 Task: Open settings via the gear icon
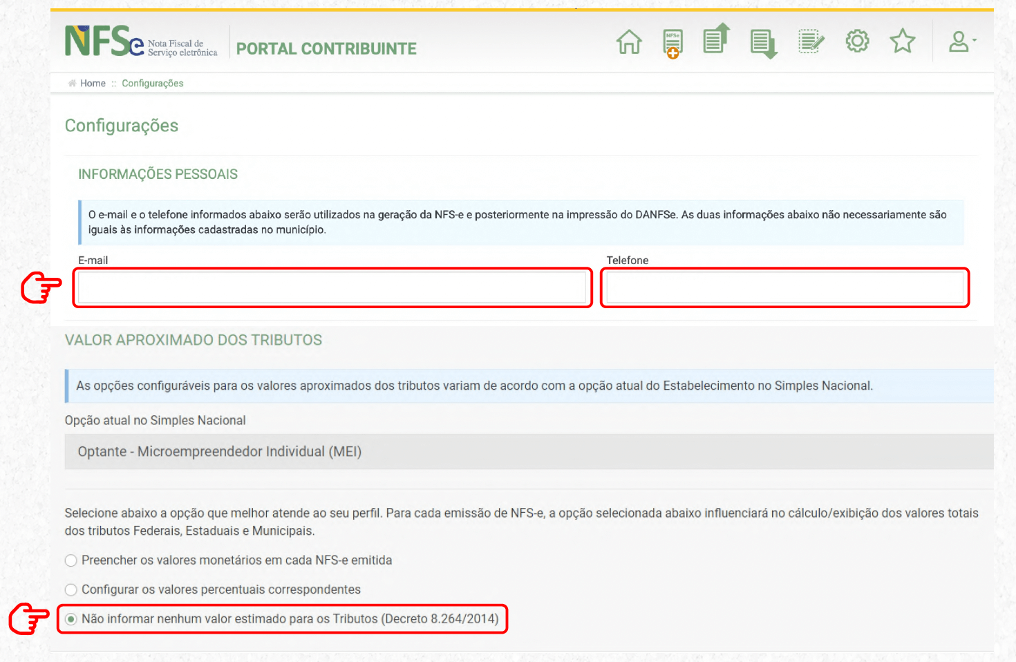click(x=856, y=41)
